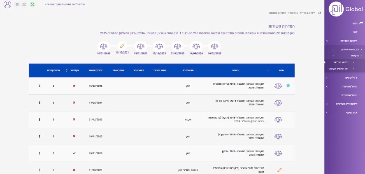Image resolution: width=365 pixels, height=174 pixels.
Task: Click the WhatsApp icon in the header
Action: [x=33, y=5]
